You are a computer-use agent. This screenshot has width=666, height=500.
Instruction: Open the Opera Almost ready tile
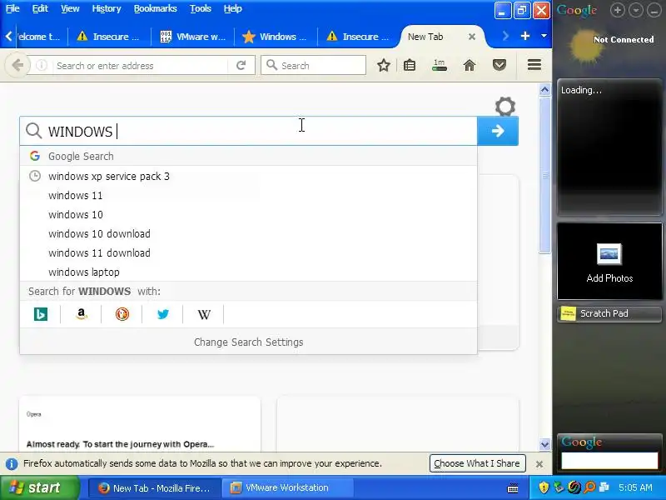tap(140, 424)
